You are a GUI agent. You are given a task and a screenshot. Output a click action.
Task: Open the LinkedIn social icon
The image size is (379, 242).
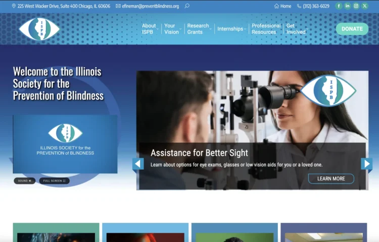[348, 6]
